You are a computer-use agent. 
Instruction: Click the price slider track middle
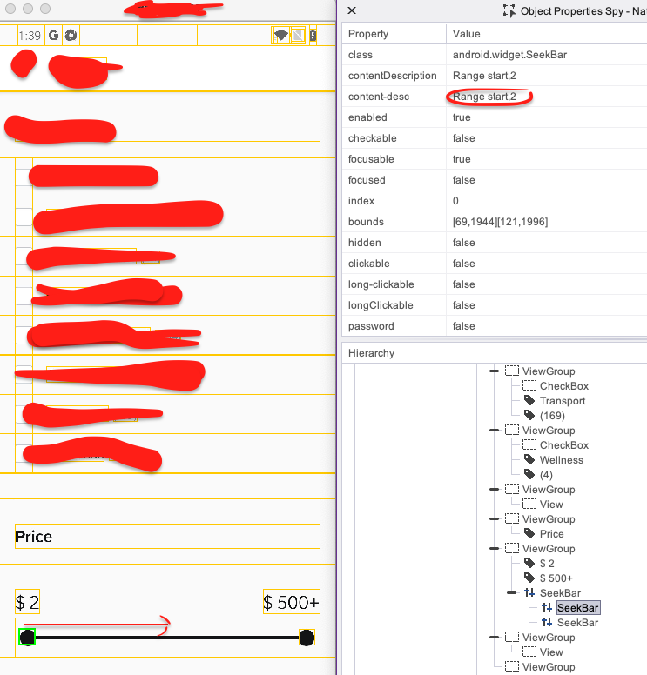(x=167, y=638)
